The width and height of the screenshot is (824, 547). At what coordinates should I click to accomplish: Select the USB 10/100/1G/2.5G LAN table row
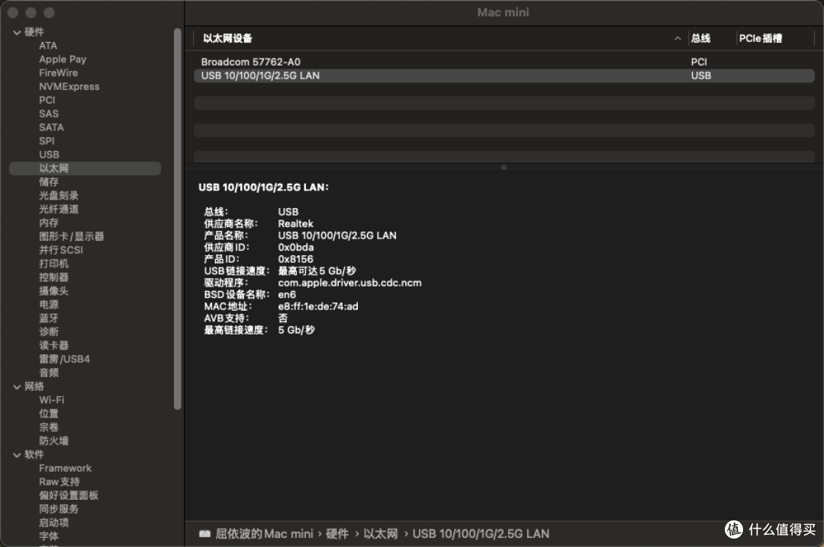(504, 75)
